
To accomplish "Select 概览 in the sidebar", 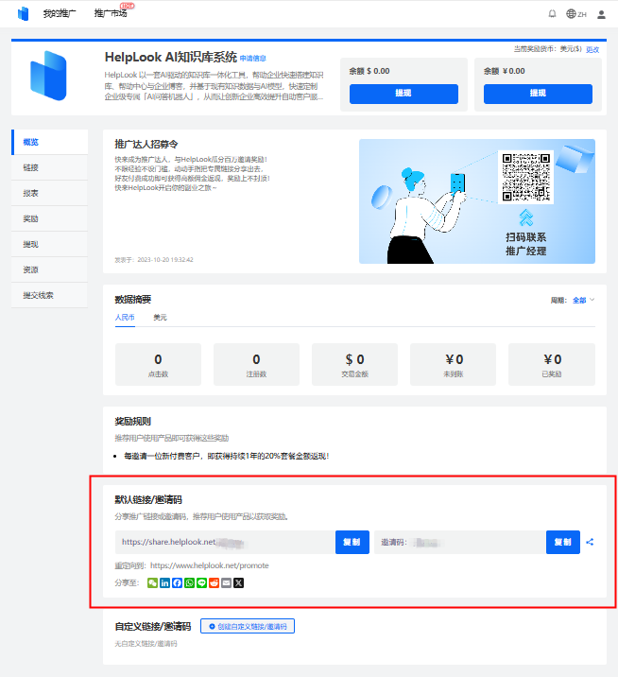I will click(x=50, y=142).
